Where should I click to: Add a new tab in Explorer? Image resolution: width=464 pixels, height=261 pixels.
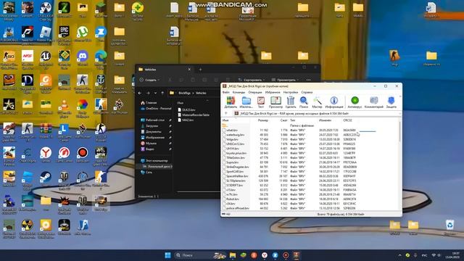pos(200,70)
